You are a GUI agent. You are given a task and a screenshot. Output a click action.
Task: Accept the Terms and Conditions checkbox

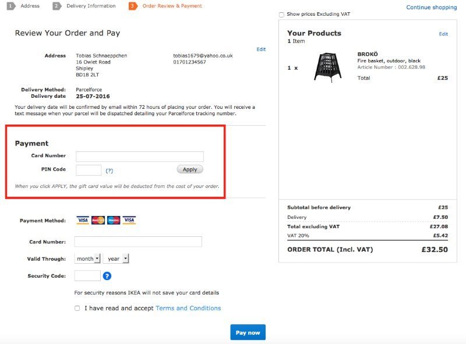pyautogui.click(x=77, y=308)
